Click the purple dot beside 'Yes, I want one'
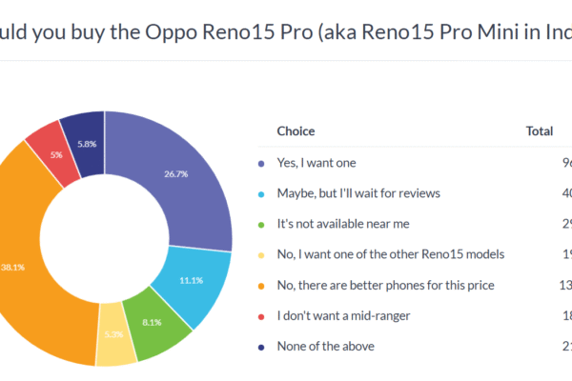The width and height of the screenshot is (572, 381). pos(261,164)
